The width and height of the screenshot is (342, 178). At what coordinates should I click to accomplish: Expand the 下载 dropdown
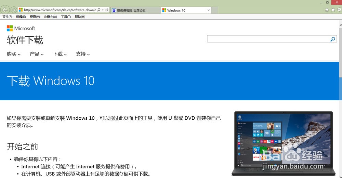60,54
